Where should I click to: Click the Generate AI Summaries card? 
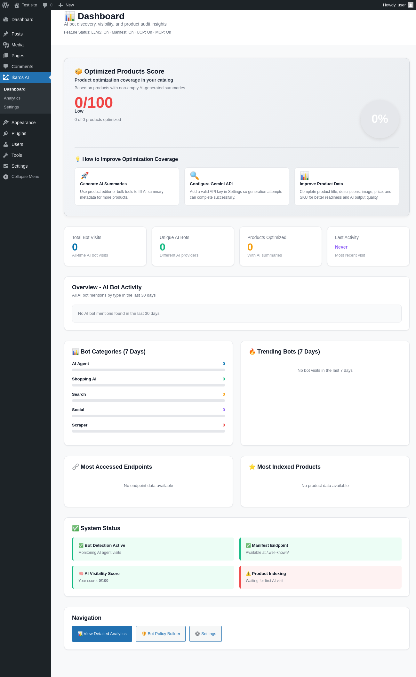127,187
